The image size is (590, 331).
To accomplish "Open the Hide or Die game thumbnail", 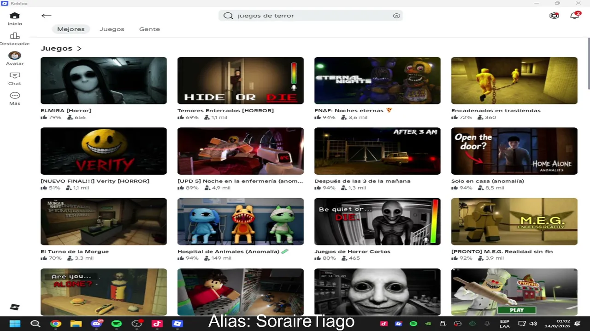I will coord(241,80).
